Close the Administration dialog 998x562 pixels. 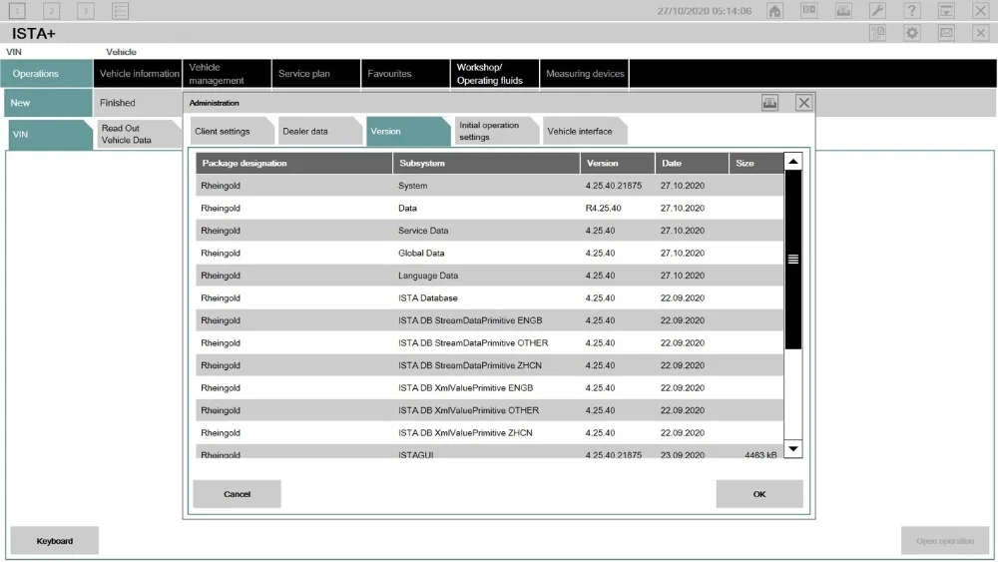803,103
